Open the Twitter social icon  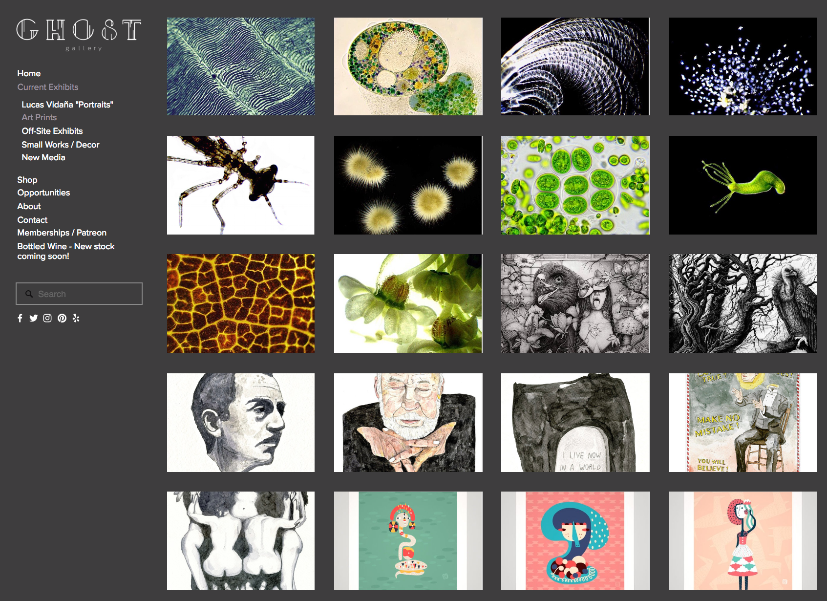[33, 318]
